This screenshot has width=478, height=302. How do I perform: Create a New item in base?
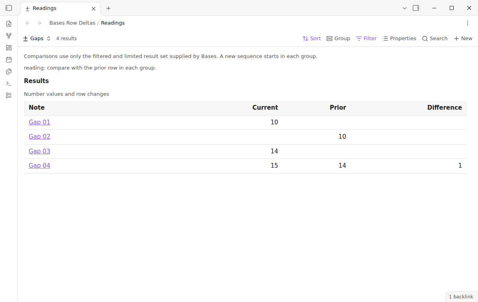pos(463,39)
